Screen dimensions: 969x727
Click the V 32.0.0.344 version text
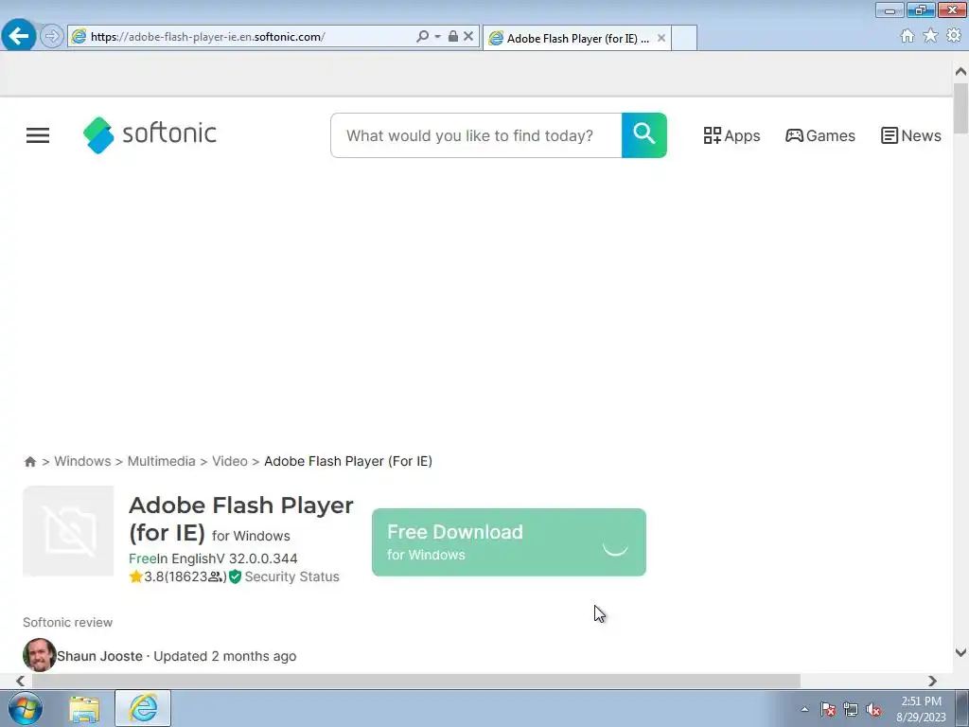coord(256,559)
